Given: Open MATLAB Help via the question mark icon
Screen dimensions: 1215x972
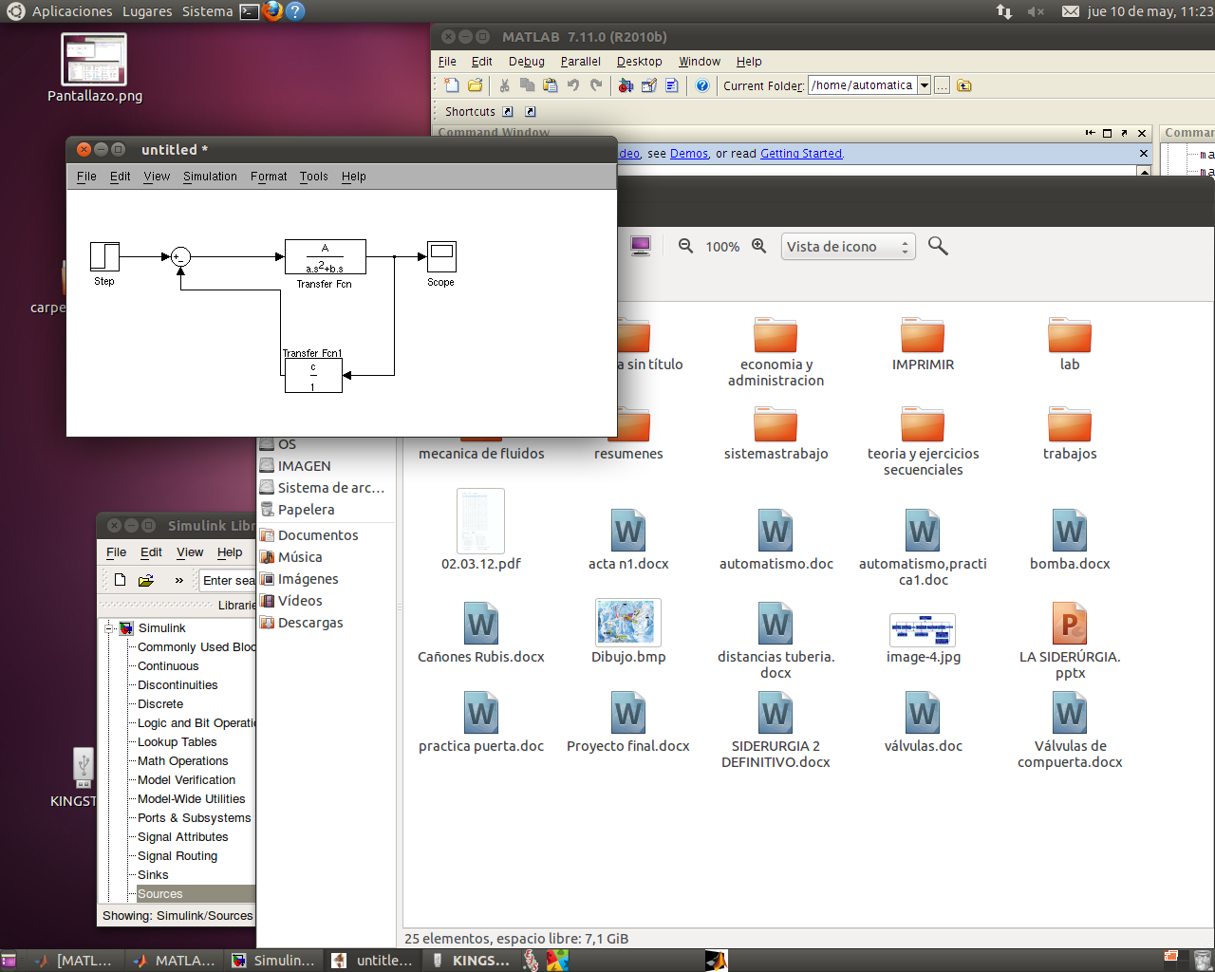Looking at the screenshot, I should pos(701,85).
